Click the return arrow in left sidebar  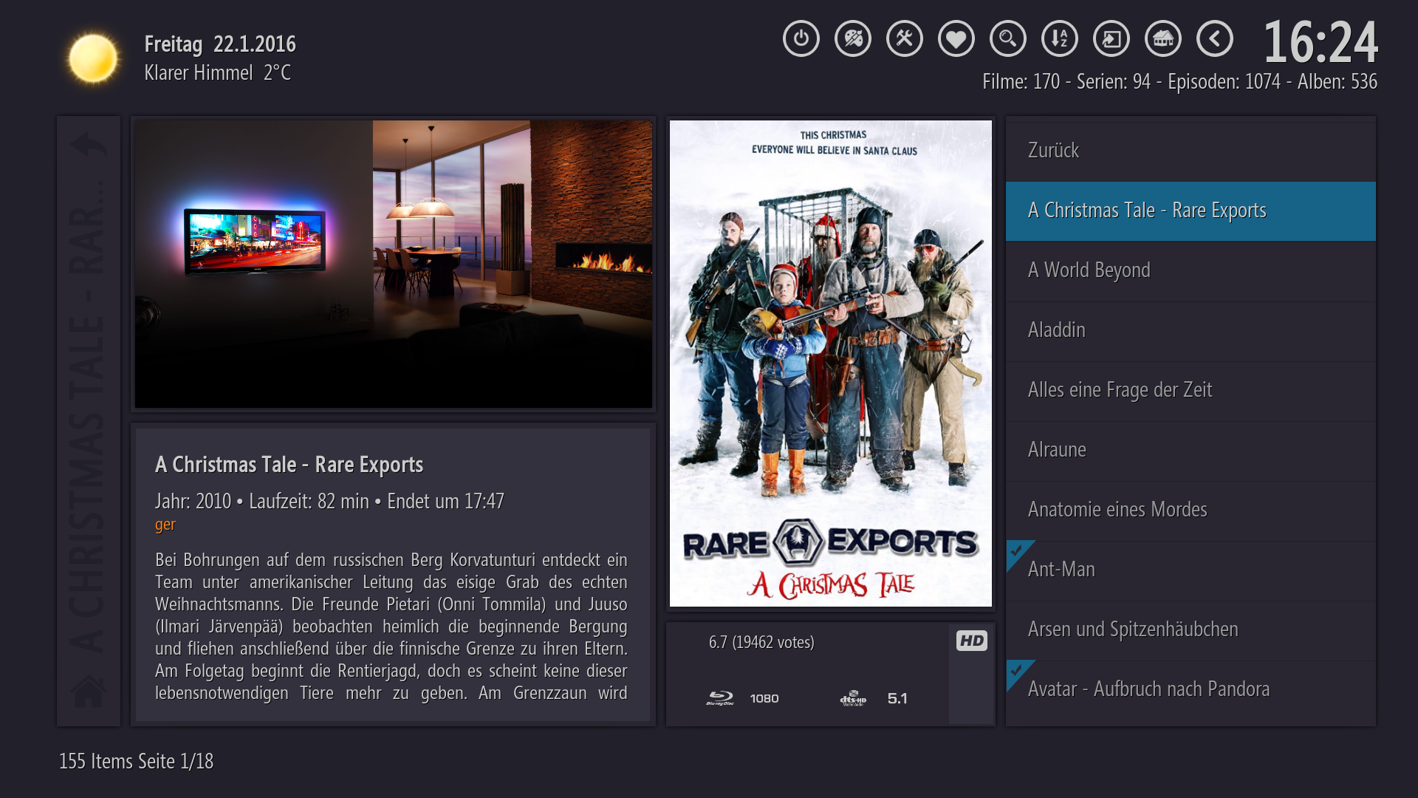pos(89,146)
